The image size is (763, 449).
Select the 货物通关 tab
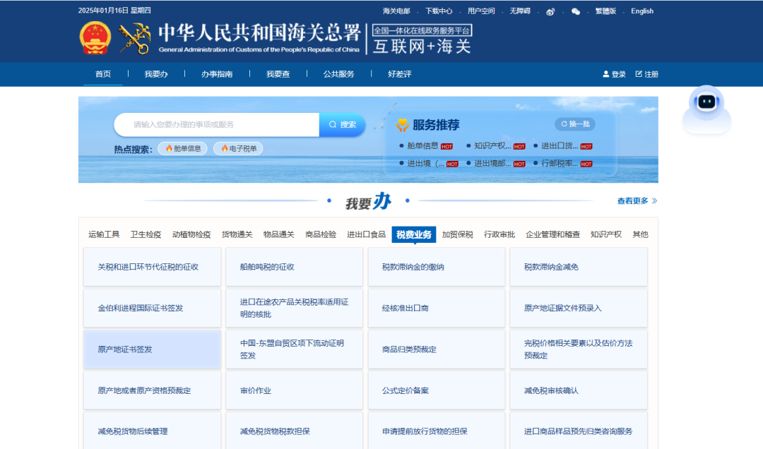click(x=237, y=234)
